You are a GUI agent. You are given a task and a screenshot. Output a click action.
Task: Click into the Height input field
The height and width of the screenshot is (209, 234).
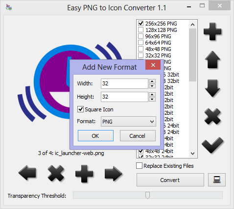[x=124, y=97]
